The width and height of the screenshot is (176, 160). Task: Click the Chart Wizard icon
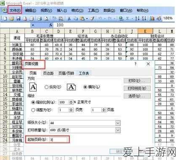coord(152,19)
